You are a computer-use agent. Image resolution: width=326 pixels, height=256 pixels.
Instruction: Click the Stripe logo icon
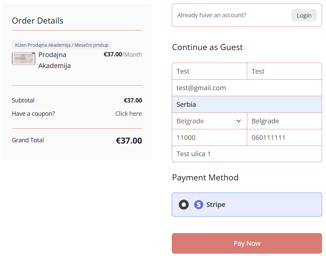tap(198, 205)
